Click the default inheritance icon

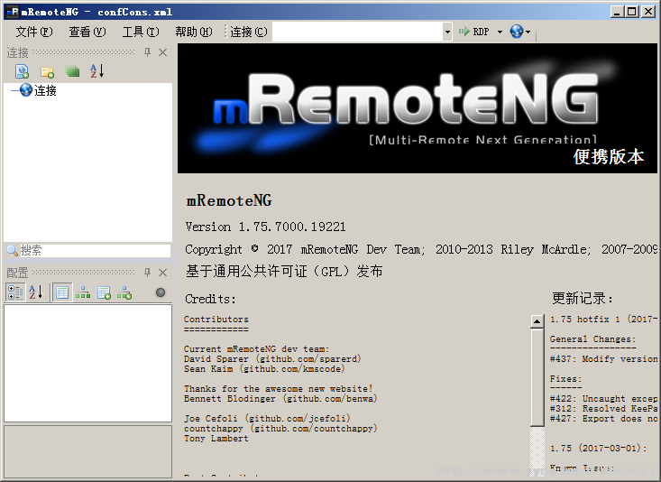[x=124, y=292]
